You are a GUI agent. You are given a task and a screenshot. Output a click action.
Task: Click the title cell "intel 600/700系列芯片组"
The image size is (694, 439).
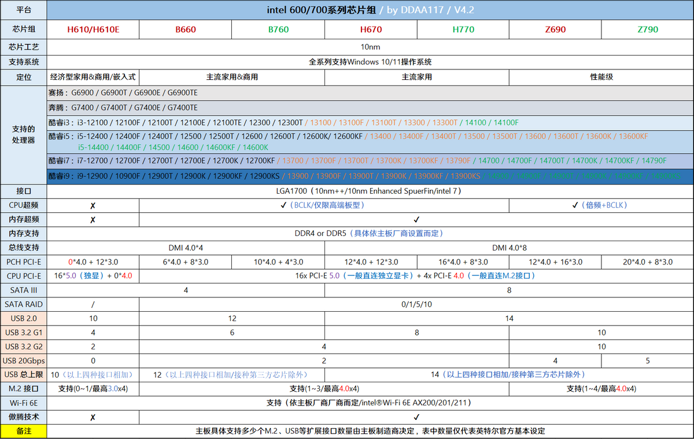[x=370, y=10]
